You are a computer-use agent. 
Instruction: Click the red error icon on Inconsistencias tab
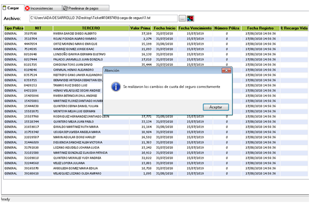(28, 8)
